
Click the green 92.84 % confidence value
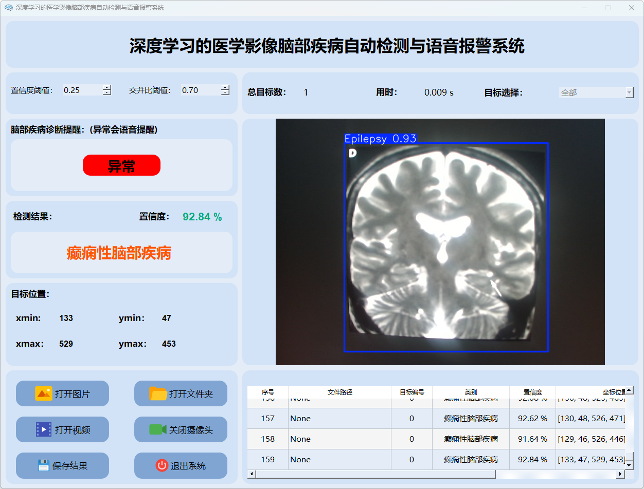(202, 217)
